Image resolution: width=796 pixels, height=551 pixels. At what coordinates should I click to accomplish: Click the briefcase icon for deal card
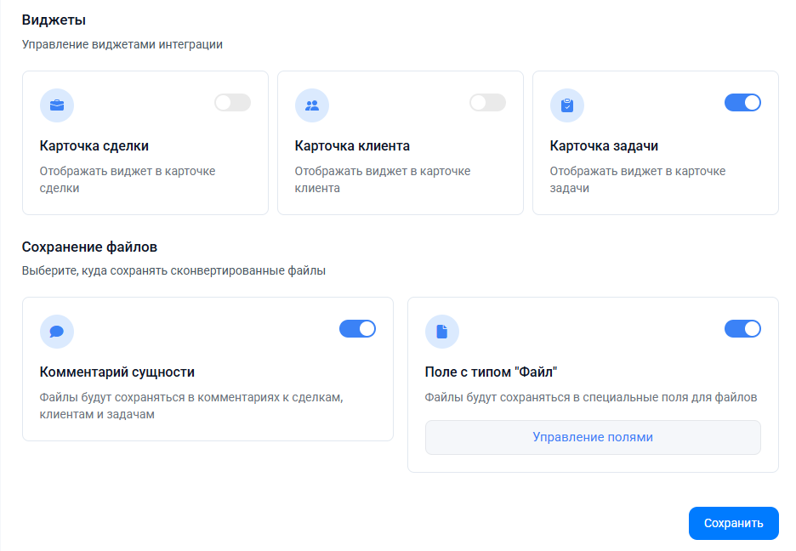coord(57,105)
